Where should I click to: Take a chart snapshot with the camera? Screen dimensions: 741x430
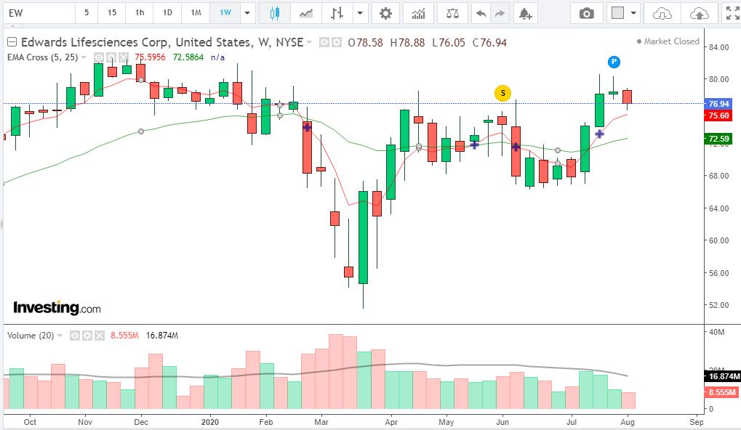click(586, 13)
